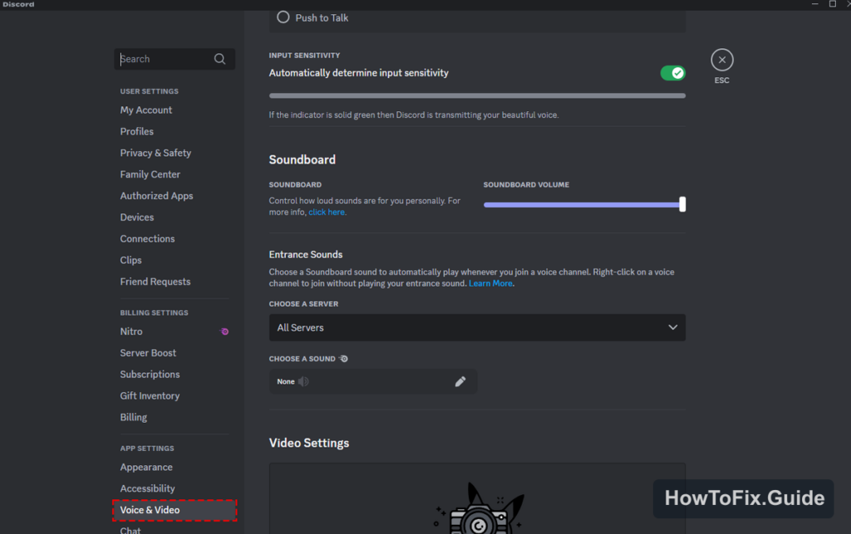Click the search magnifier icon
851x534 pixels.
click(x=219, y=59)
